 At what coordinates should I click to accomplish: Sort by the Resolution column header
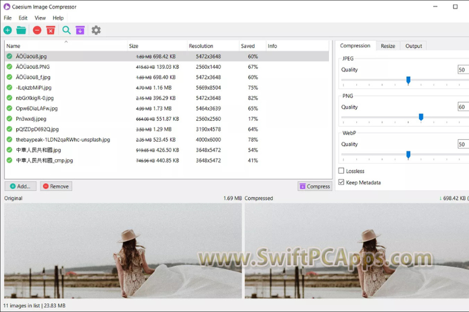pos(213,46)
